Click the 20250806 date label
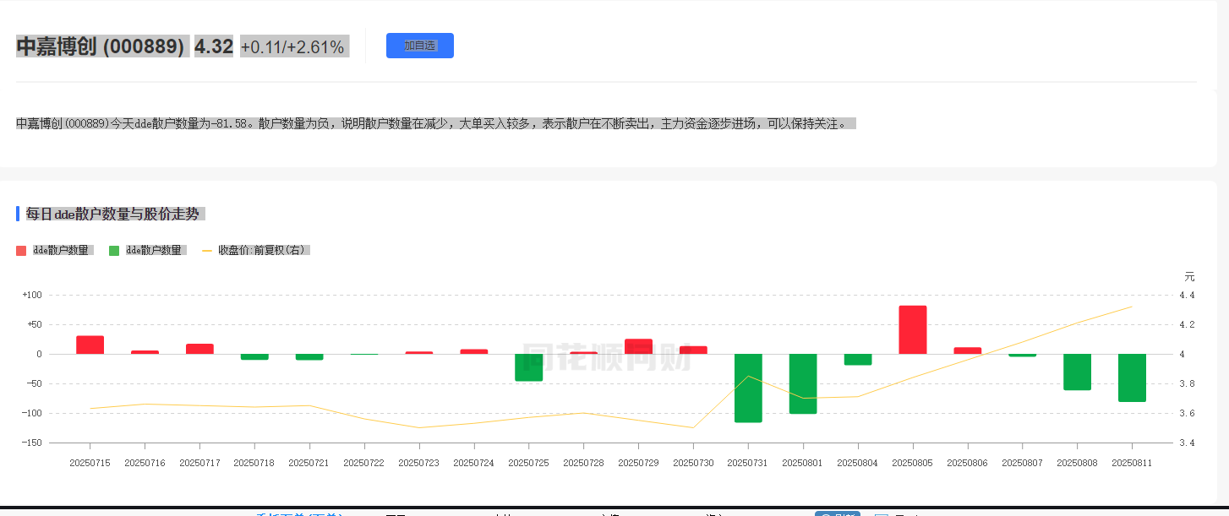Screen dimensions: 1229x516 tap(968, 463)
